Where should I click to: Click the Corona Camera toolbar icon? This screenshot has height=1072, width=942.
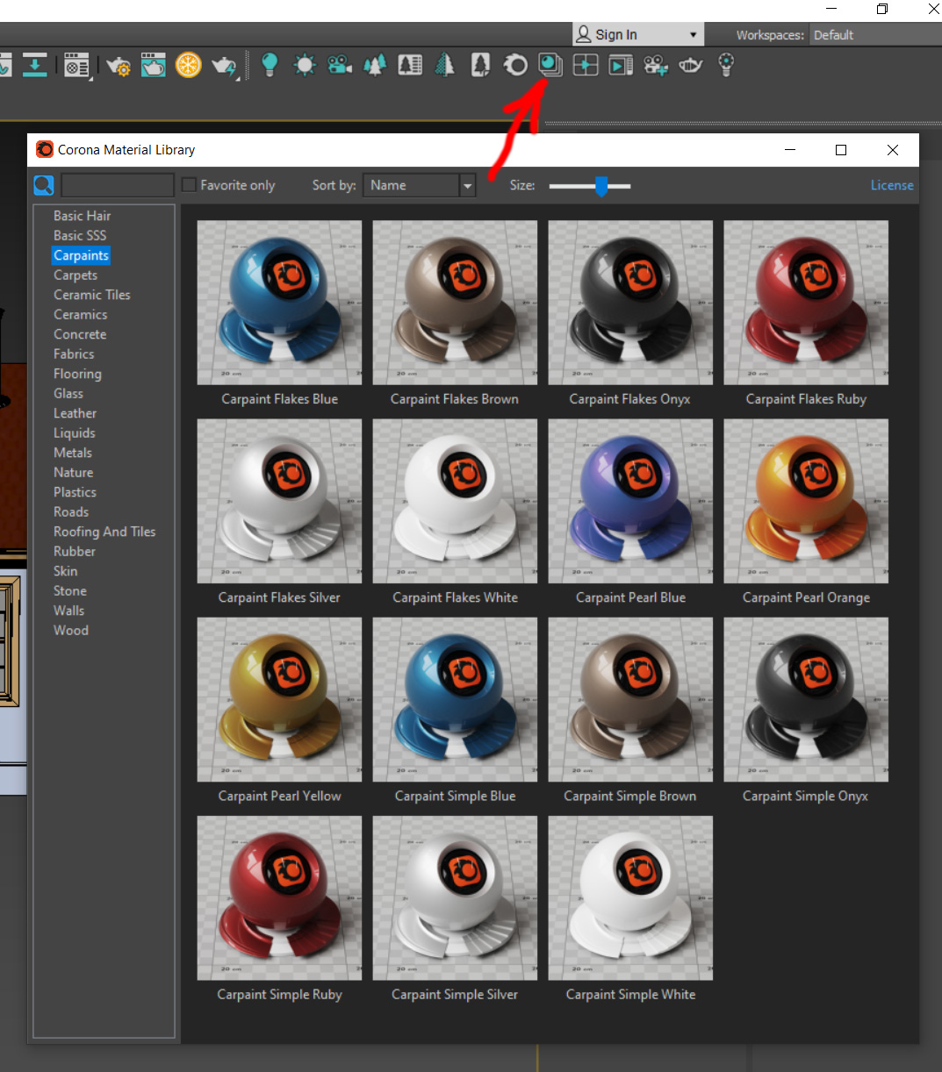(340, 65)
